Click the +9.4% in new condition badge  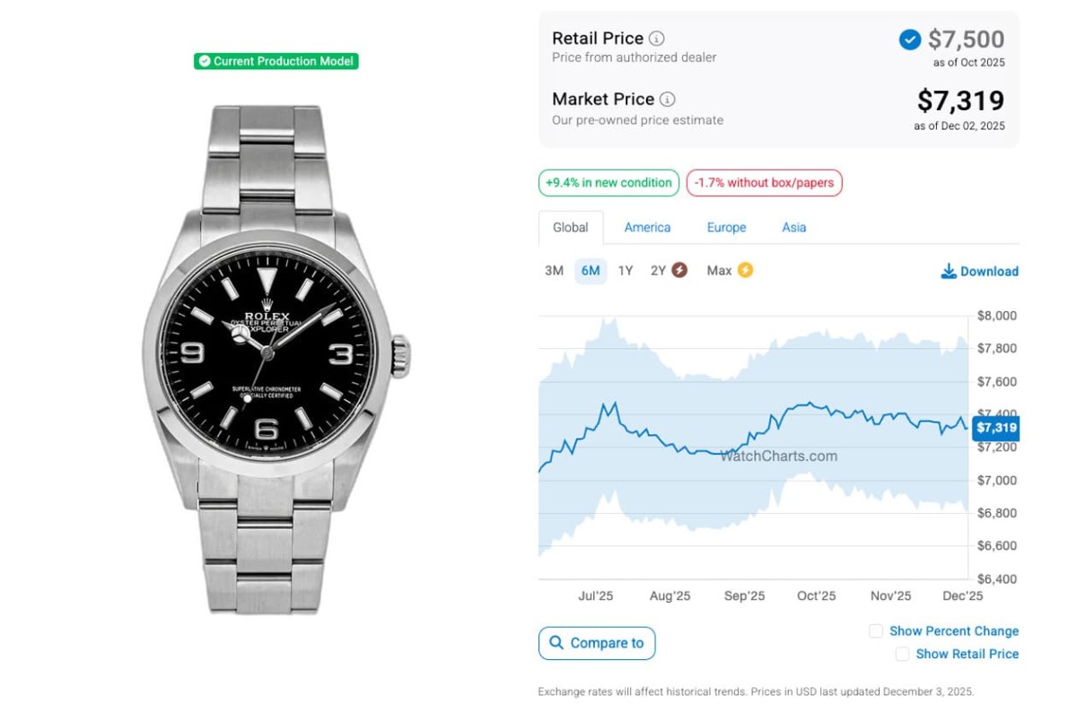tap(609, 183)
